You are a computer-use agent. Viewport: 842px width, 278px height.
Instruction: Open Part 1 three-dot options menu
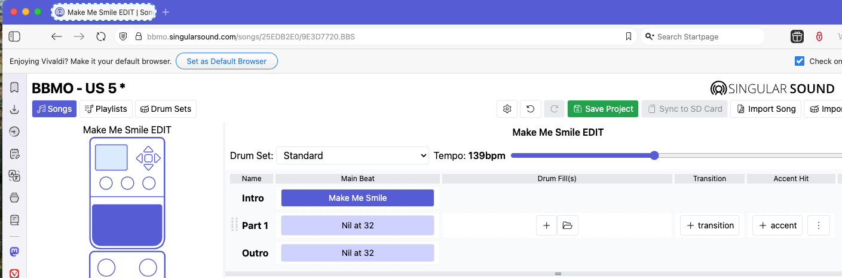[x=819, y=225]
